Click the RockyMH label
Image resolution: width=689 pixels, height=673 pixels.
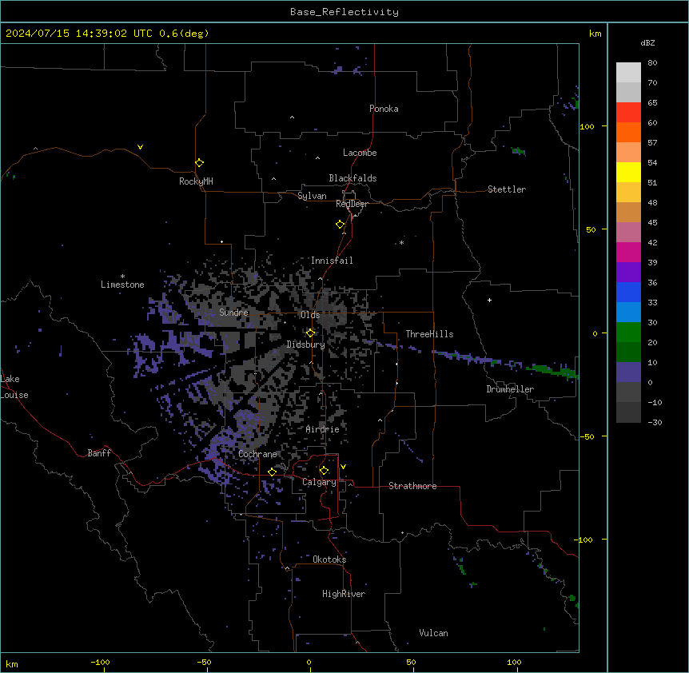click(x=196, y=181)
